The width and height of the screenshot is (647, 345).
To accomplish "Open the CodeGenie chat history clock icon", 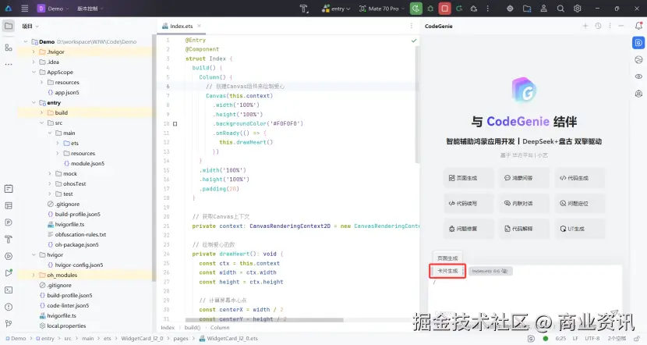I will [598, 26].
